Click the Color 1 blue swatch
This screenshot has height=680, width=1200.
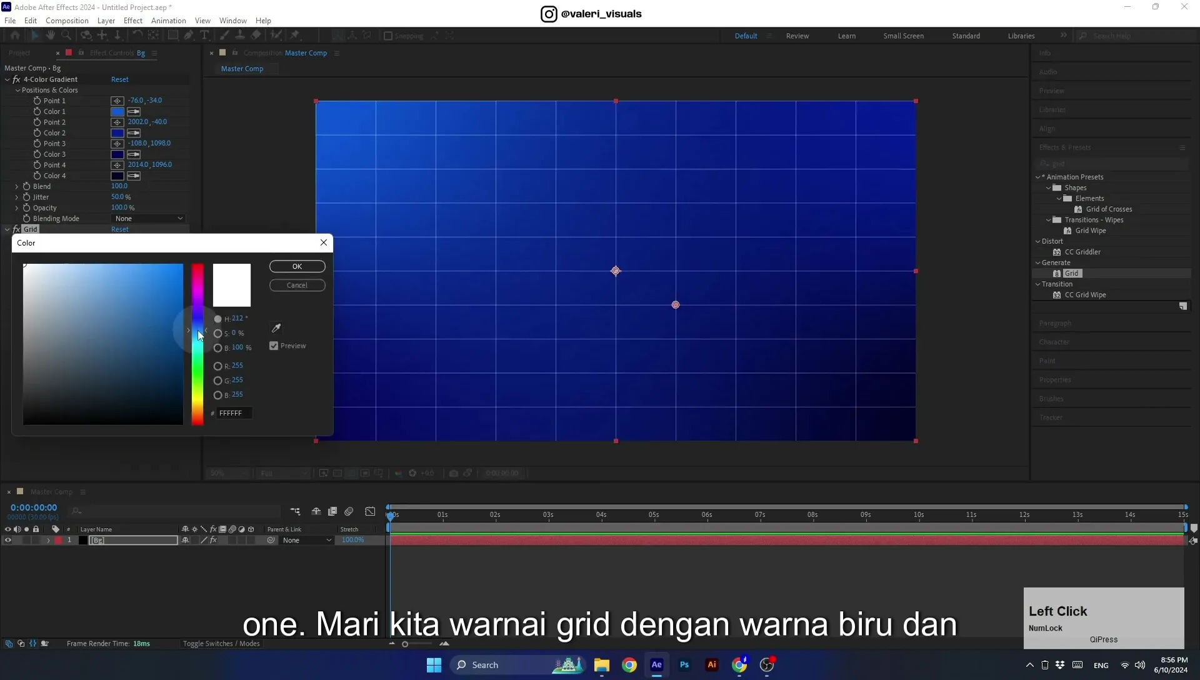pos(117,112)
